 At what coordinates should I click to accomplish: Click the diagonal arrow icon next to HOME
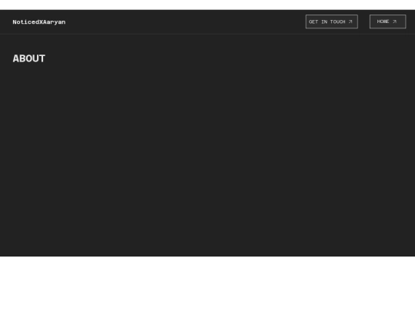pos(394,22)
